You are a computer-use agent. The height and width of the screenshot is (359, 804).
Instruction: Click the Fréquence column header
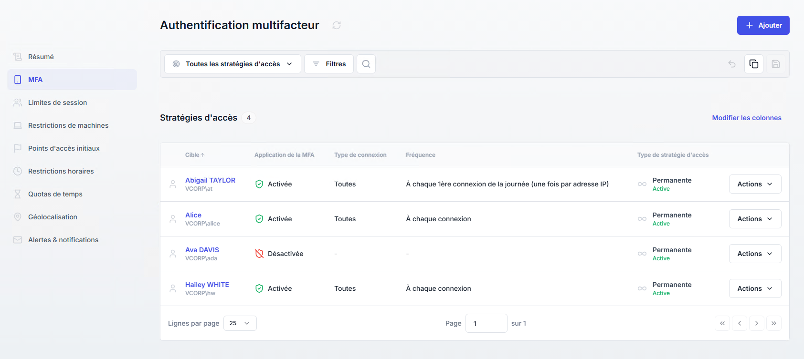pos(421,155)
